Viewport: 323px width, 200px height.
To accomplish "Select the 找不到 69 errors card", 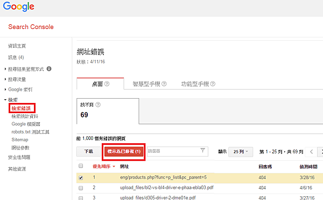I will (x=108, y=111).
